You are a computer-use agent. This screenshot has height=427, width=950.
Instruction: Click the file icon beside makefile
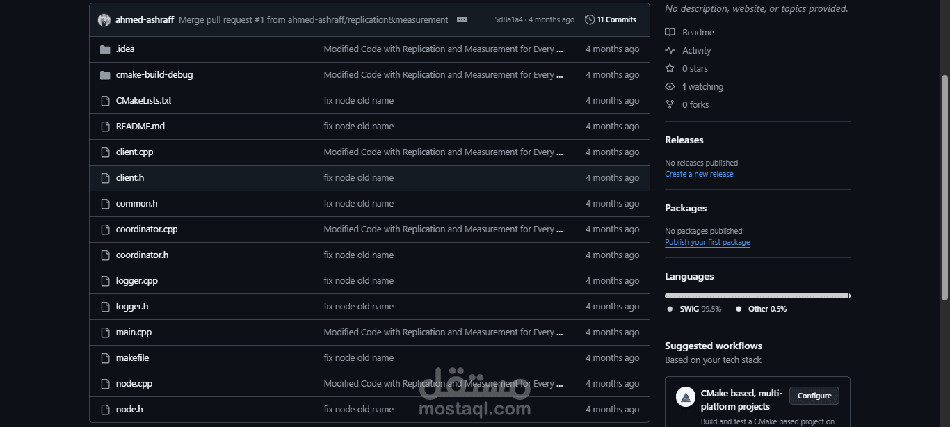[105, 358]
